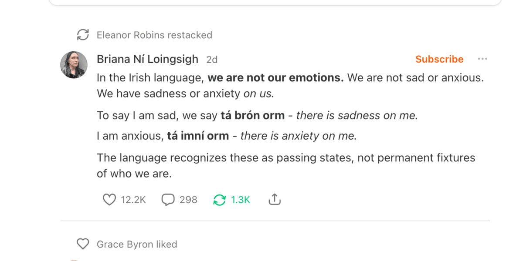This screenshot has height=261, width=523.
Task: Click the Grace Byron liked label
Action: (137, 244)
